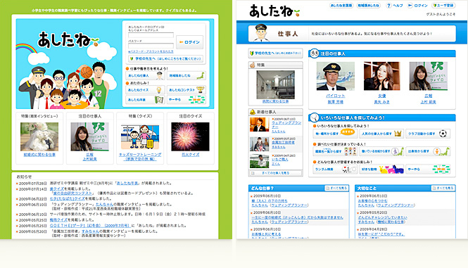This screenshot has width=468, height=268.
Task: Open the fireworks quiz thumbnail
Action: 191,136
